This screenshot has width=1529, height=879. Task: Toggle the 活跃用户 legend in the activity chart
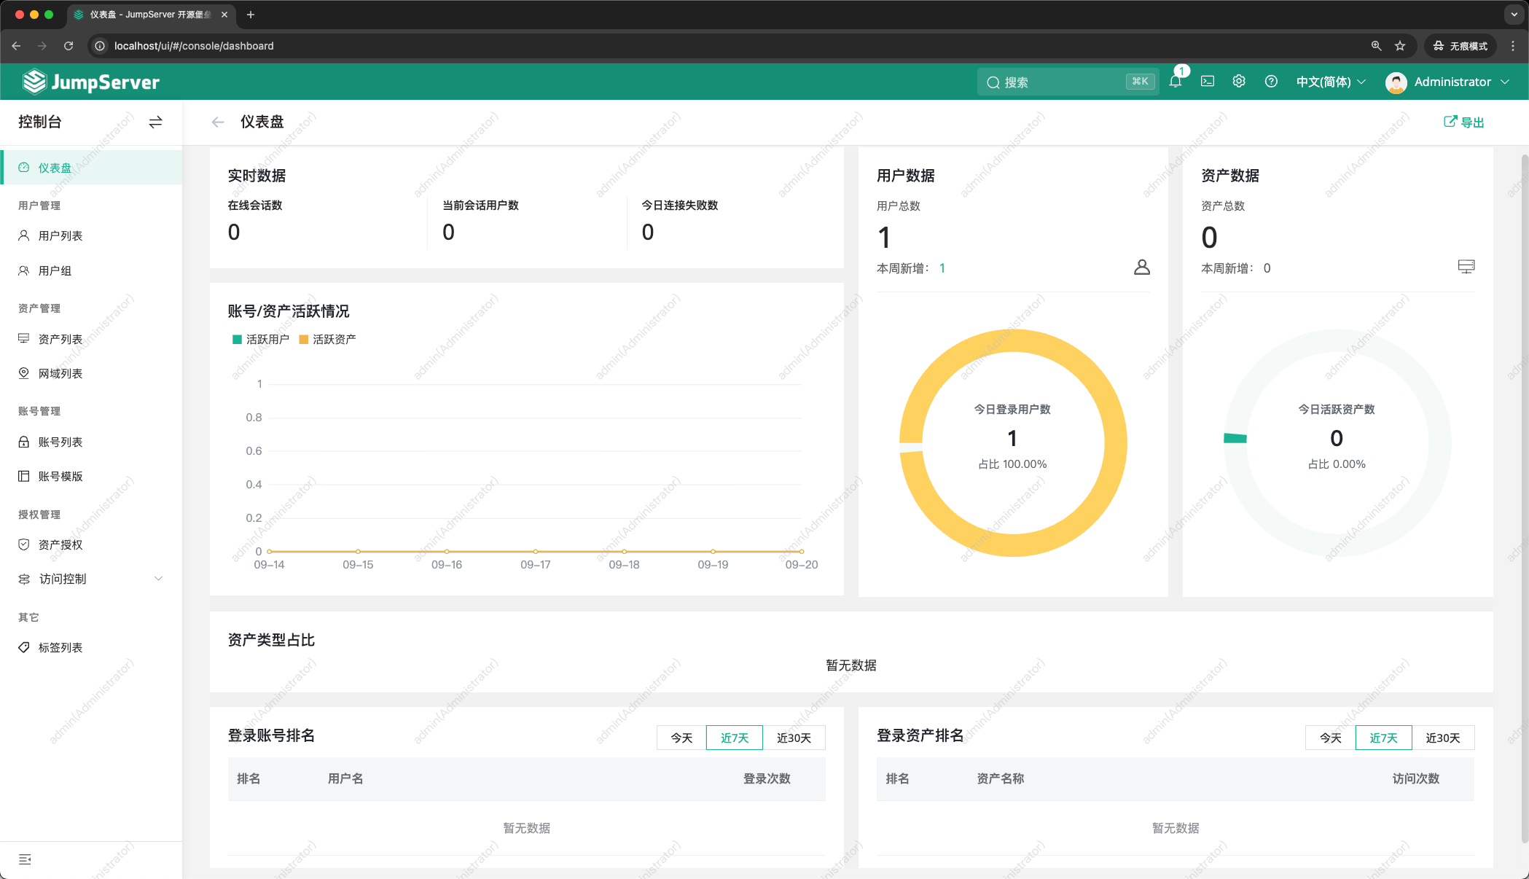pyautogui.click(x=260, y=339)
